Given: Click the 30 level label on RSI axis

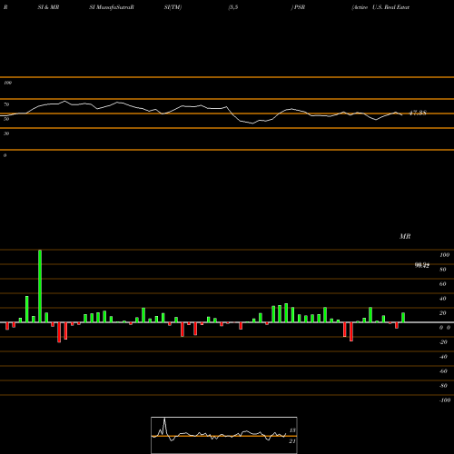Looking at the screenshot, I should tap(6, 133).
